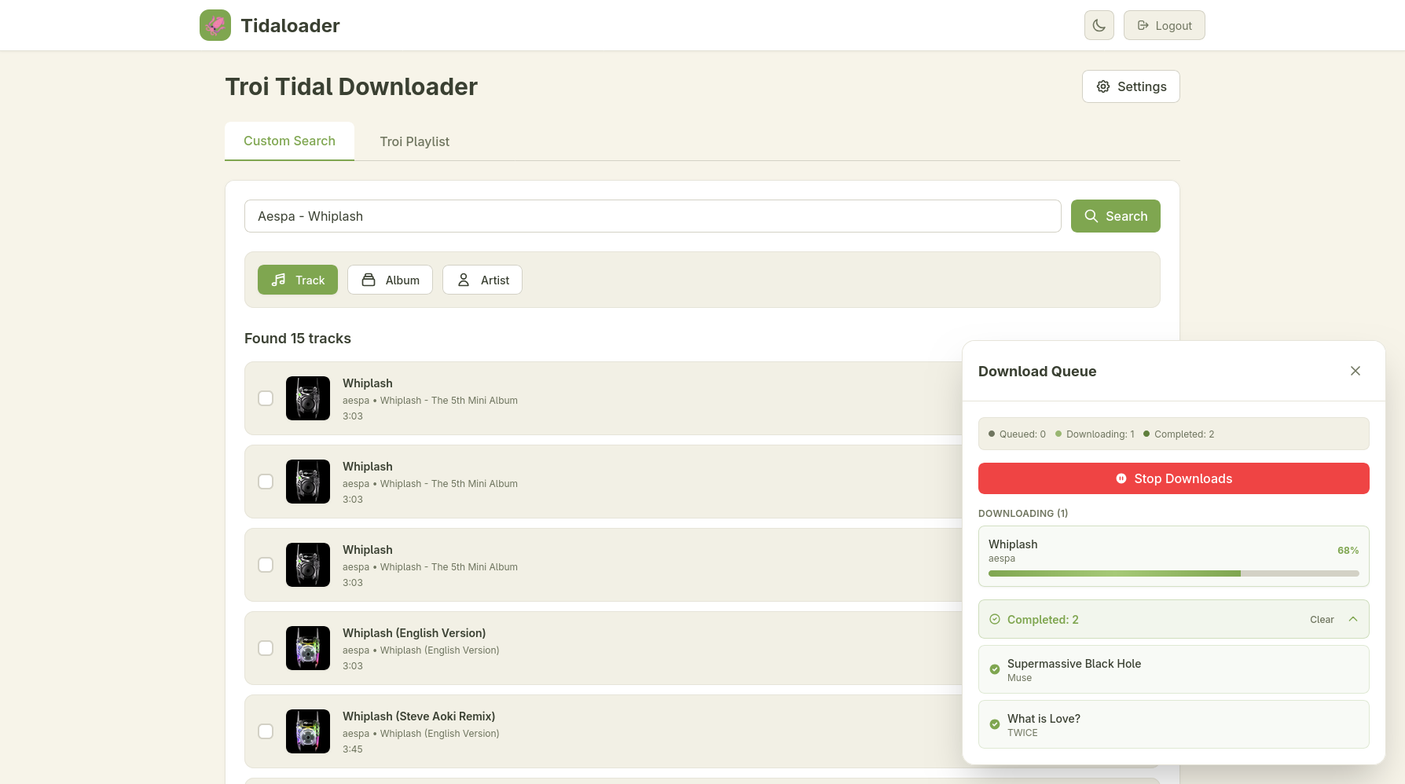Screen dimensions: 1405x784
Task: Stop all downloads with the red button
Action: (x=1174, y=478)
